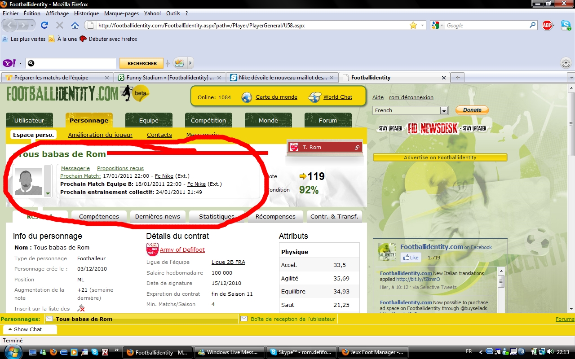Click the Donate button
Screen dimensions: 575x359
coord(472,110)
